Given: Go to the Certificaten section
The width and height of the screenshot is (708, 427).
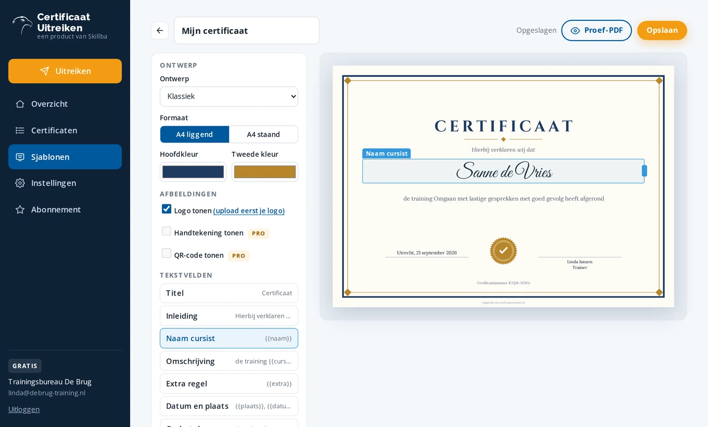Looking at the screenshot, I should [65, 130].
